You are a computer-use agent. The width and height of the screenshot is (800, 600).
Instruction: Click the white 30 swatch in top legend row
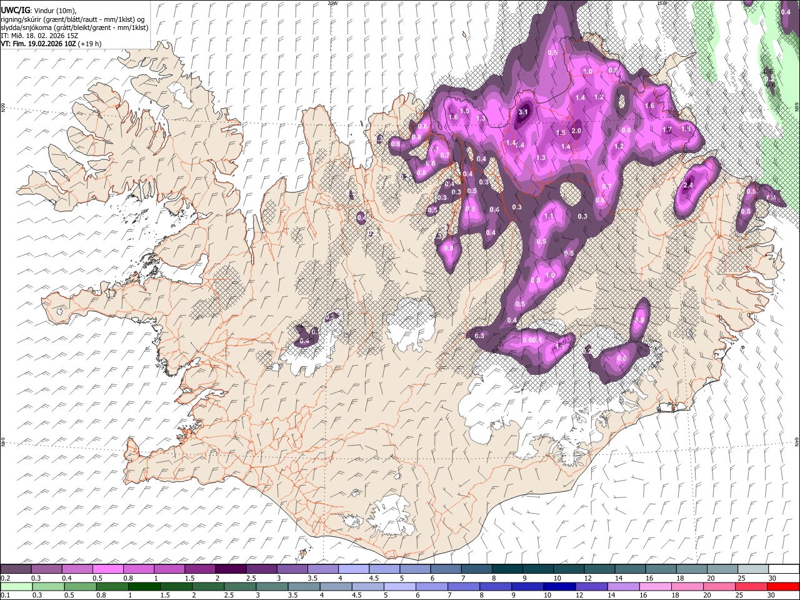coord(784,569)
